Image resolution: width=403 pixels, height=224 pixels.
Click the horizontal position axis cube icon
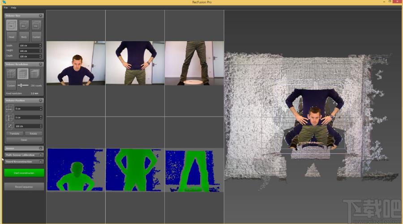pos(9,109)
